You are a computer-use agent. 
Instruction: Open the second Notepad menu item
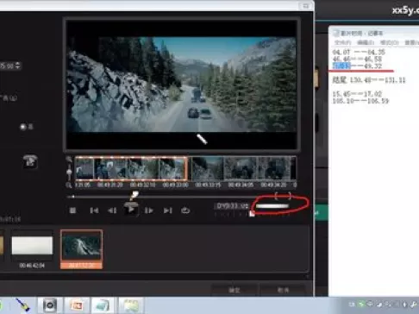pyautogui.click(x=366, y=42)
